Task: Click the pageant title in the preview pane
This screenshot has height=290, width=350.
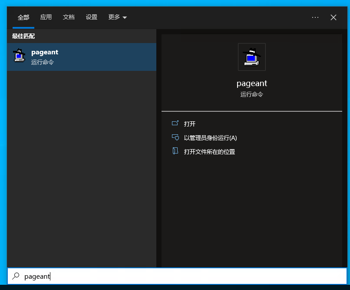Action: click(251, 83)
